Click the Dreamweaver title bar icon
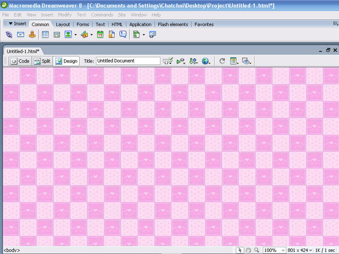339x254 pixels. (4, 5)
